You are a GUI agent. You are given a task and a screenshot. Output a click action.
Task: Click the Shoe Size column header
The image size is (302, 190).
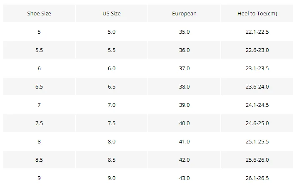[x=39, y=14]
